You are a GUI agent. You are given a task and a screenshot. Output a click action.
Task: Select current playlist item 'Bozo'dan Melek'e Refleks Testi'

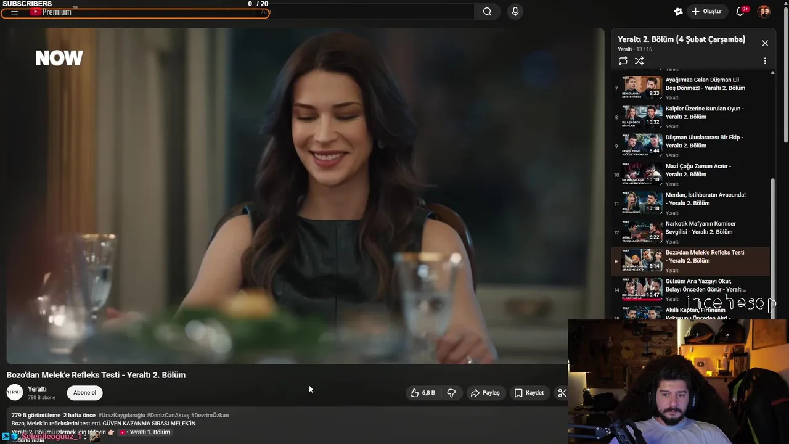[x=690, y=260]
